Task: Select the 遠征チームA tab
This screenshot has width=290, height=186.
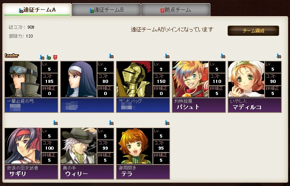Action: point(37,10)
